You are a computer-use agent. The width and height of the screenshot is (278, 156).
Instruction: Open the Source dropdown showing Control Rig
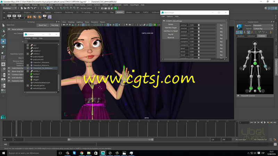point(263,29)
